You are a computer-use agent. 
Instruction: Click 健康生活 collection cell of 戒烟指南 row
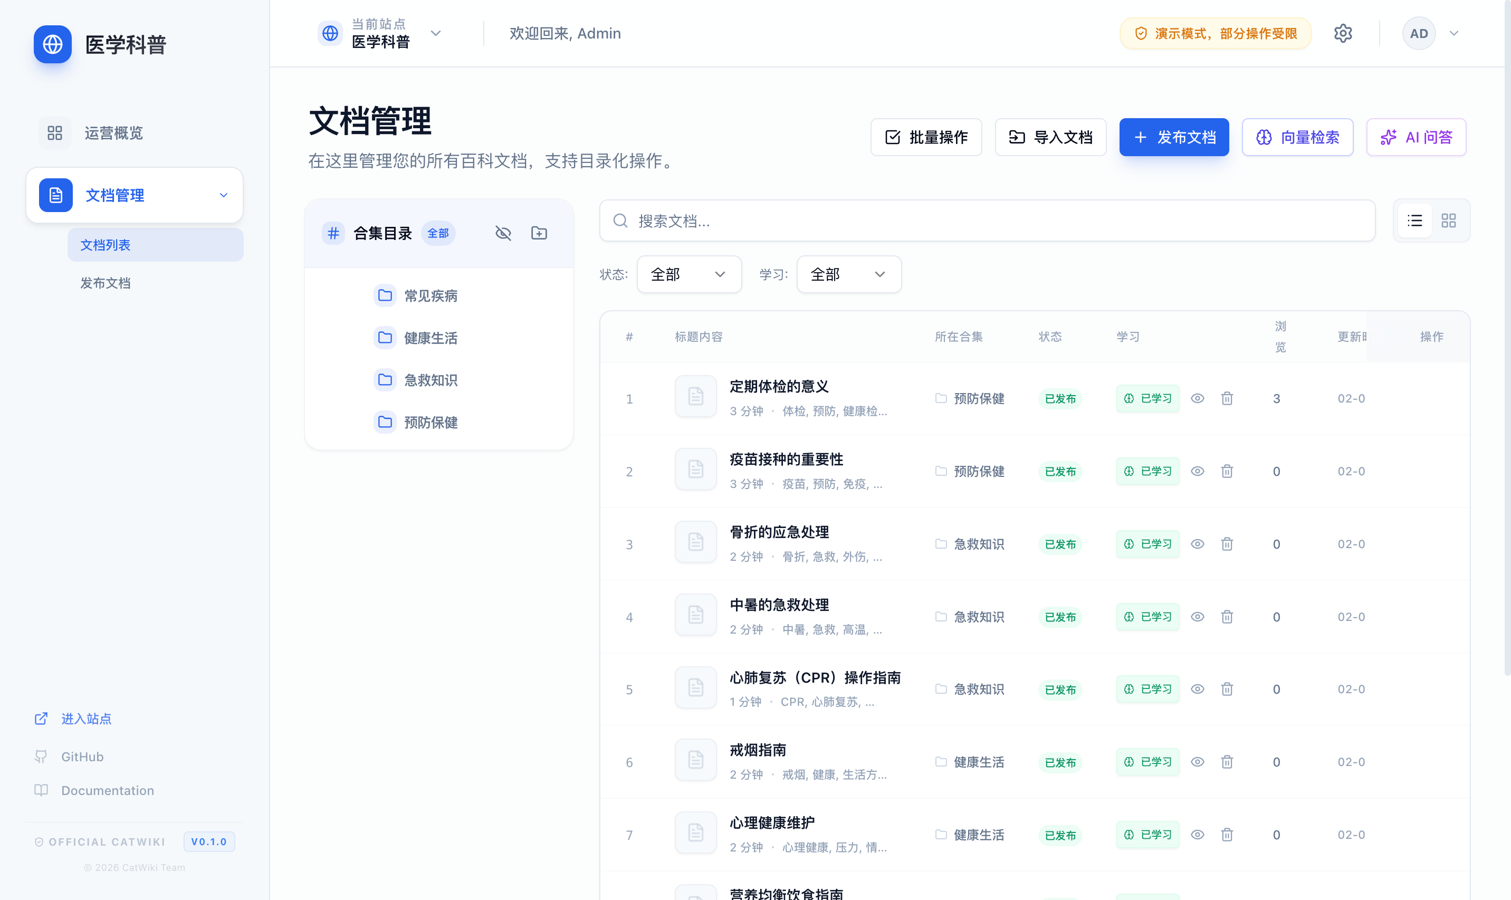970,762
